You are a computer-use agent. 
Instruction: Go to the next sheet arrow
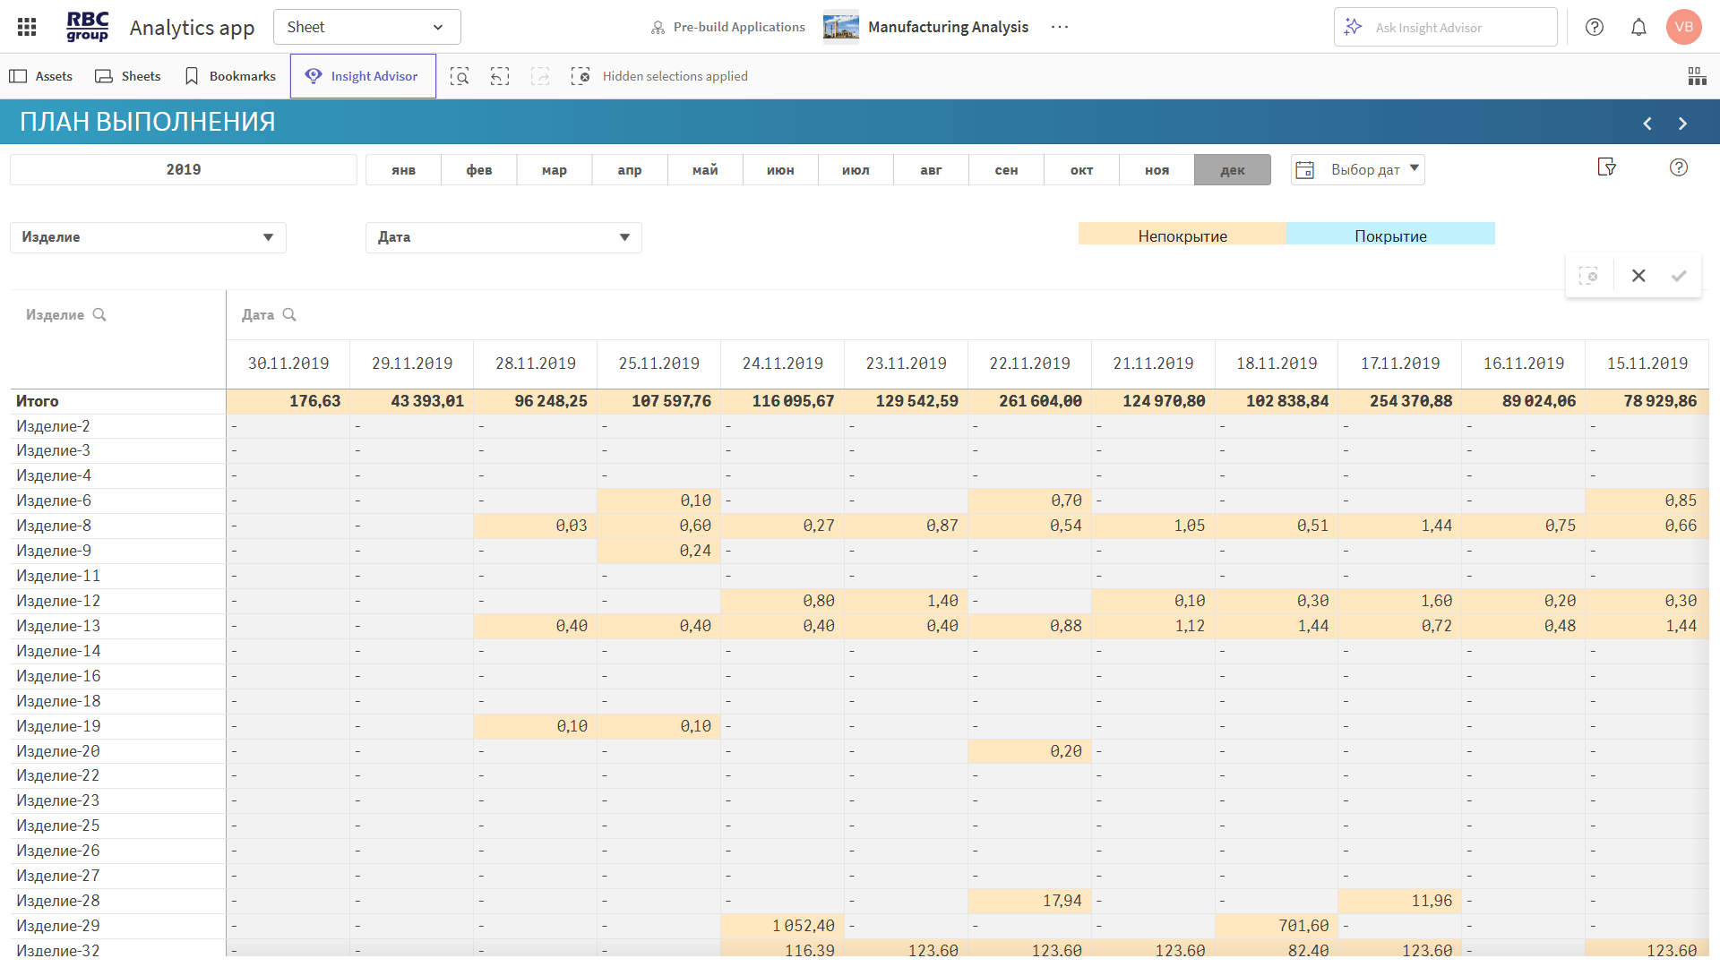click(x=1682, y=124)
